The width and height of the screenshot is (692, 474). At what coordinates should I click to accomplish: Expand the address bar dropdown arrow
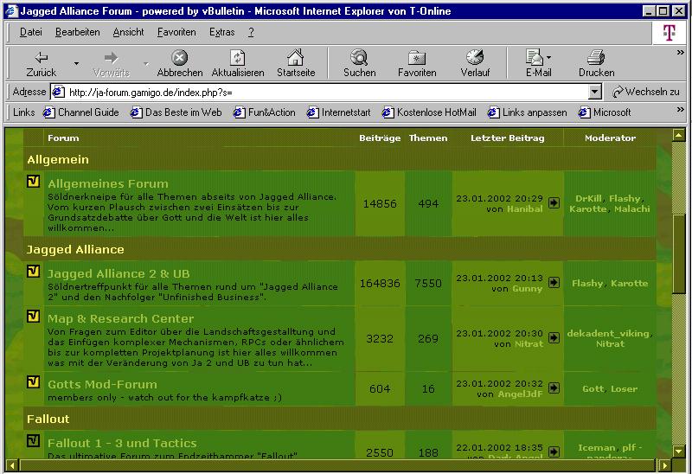point(594,92)
